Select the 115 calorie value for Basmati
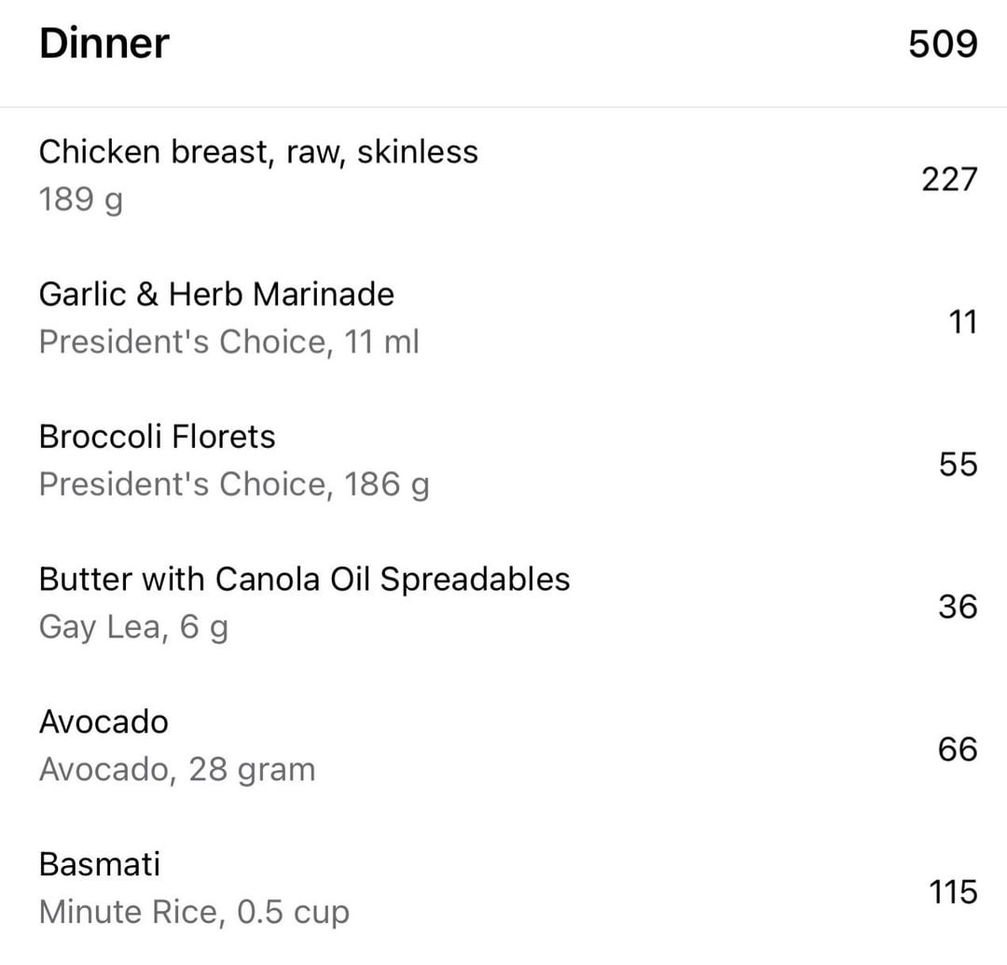 click(953, 891)
